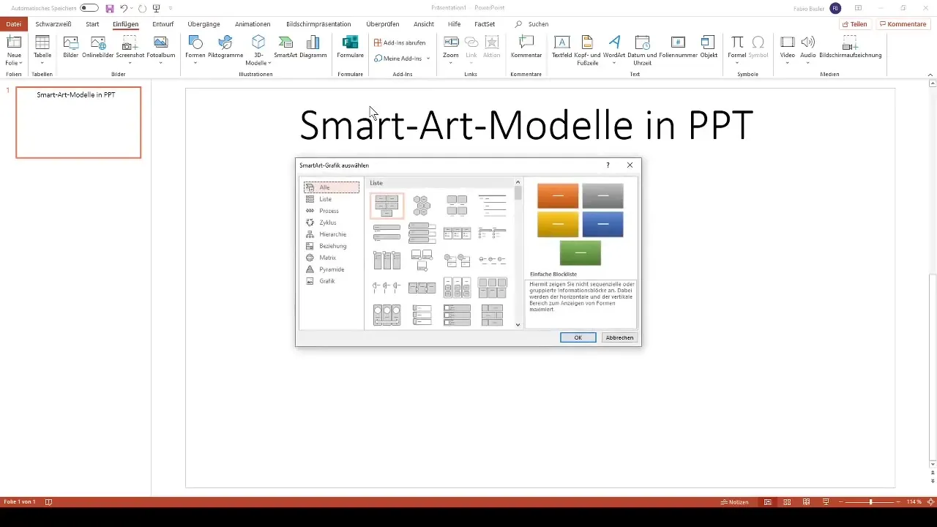The height and width of the screenshot is (527, 937).
Task: Open the Datei tab
Action: click(x=14, y=24)
